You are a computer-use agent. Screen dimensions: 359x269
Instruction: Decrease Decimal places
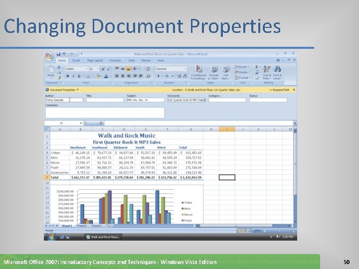(184, 76)
